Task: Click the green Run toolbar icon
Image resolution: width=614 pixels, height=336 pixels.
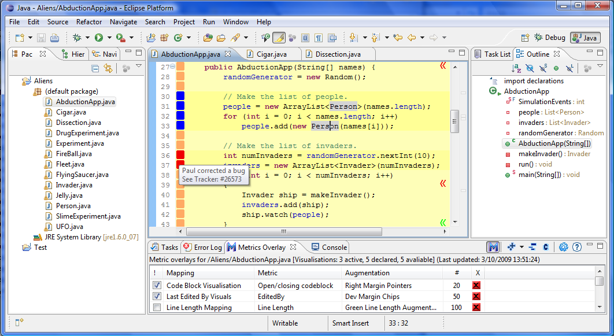Action: [x=99, y=38]
